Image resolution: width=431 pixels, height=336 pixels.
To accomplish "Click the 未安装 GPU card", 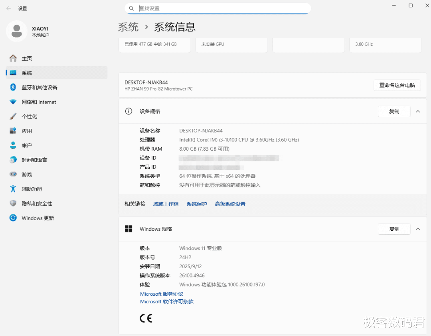I will tap(231, 45).
